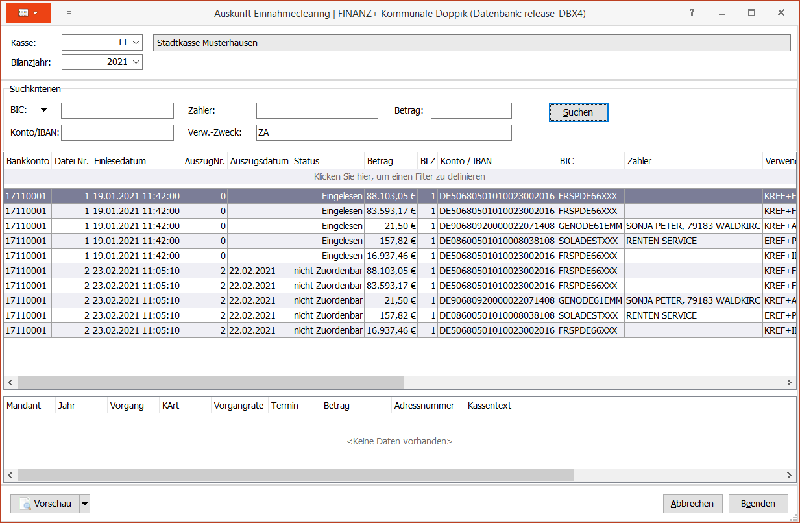800x523 pixels.
Task: Click SONJA PETER payer in the Eingelesen row
Action: point(694,226)
